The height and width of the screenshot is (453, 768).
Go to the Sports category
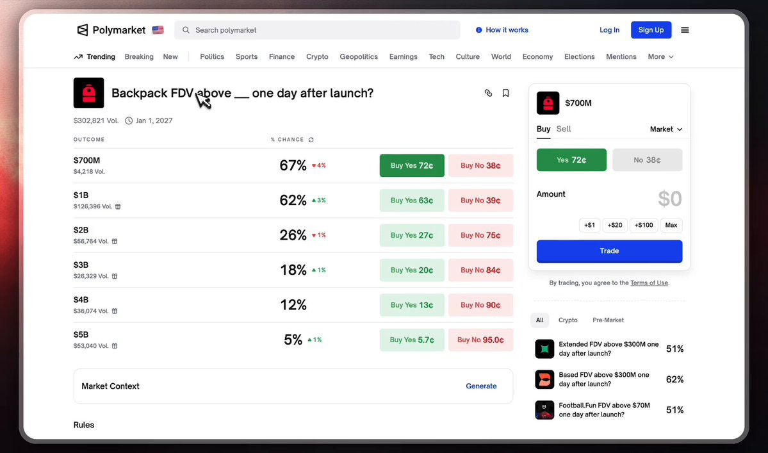pos(247,57)
